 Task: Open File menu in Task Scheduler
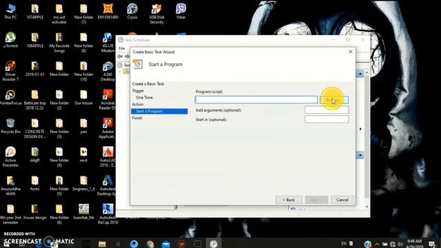pos(121,48)
